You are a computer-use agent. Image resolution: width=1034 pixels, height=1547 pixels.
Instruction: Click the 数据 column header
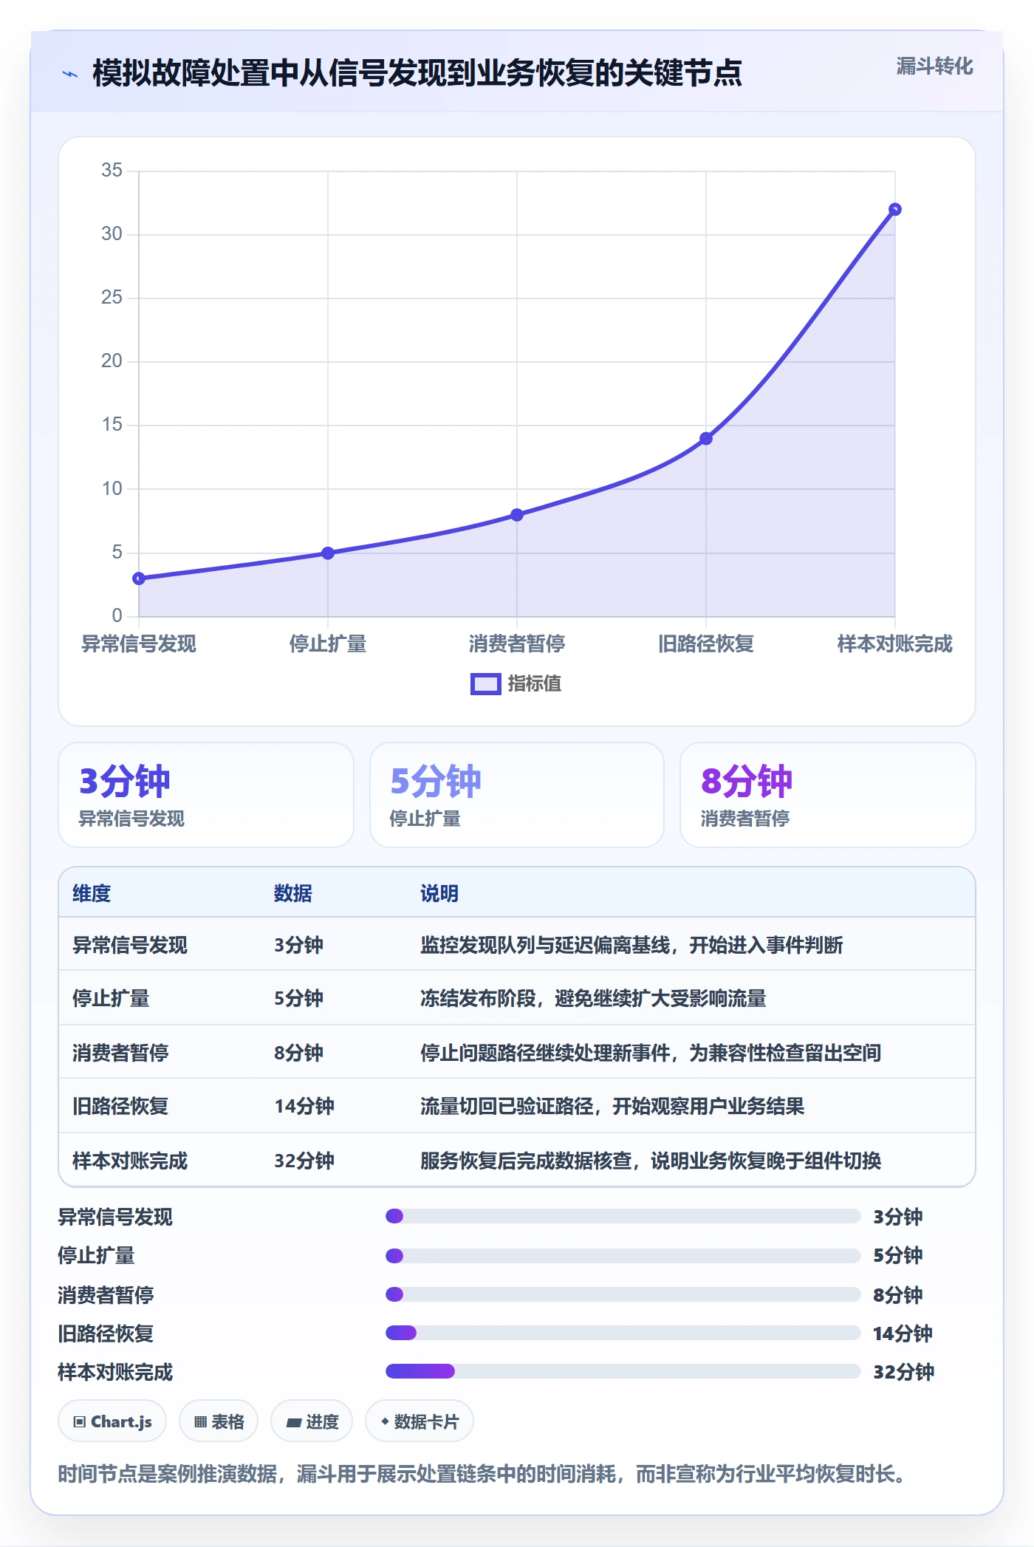tap(293, 894)
